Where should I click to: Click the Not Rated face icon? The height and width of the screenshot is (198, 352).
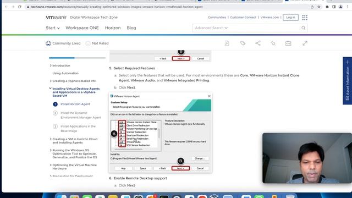pyautogui.click(x=88, y=43)
